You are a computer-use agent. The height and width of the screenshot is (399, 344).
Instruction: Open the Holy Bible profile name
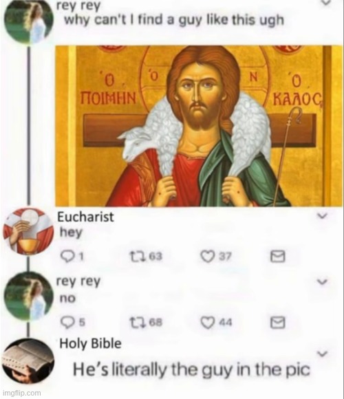click(90, 343)
